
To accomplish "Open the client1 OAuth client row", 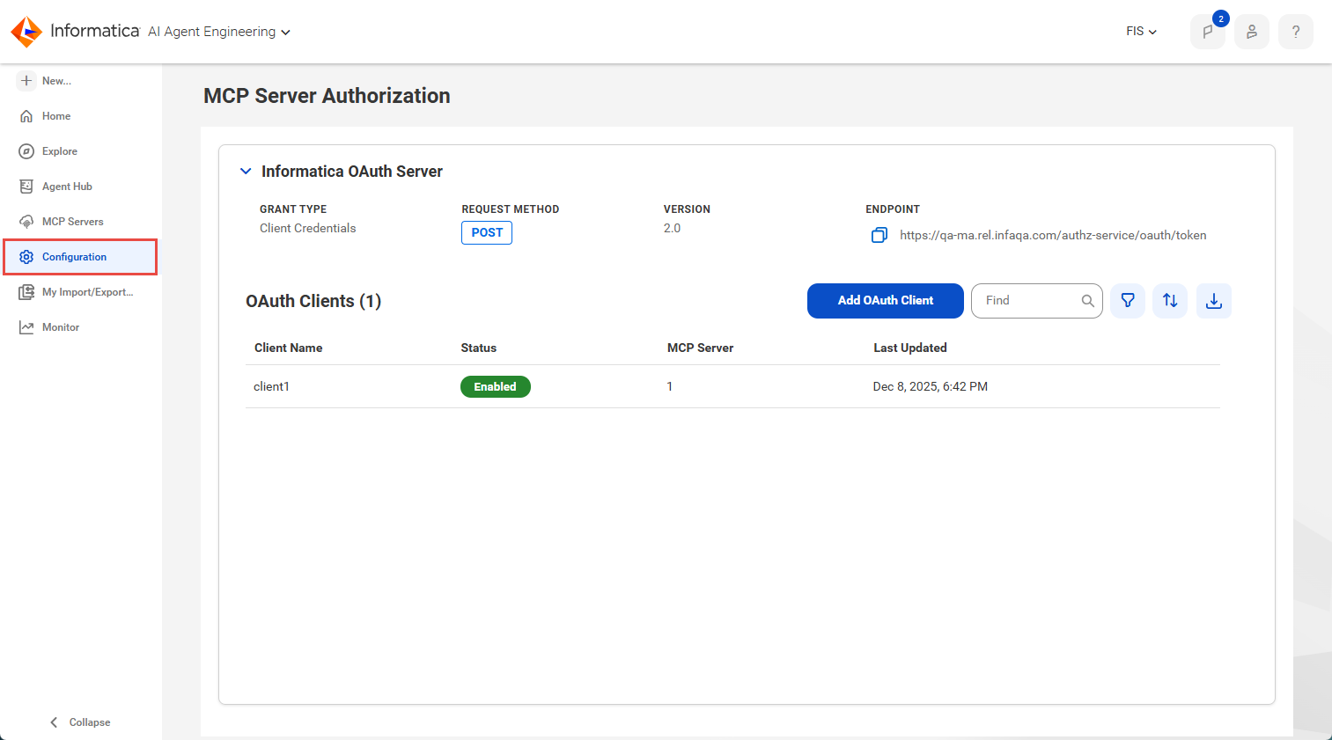I will click(732, 386).
